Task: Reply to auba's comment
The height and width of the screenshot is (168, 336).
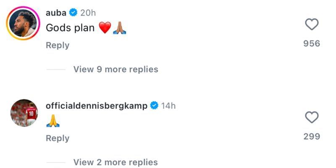Action: tap(58, 45)
